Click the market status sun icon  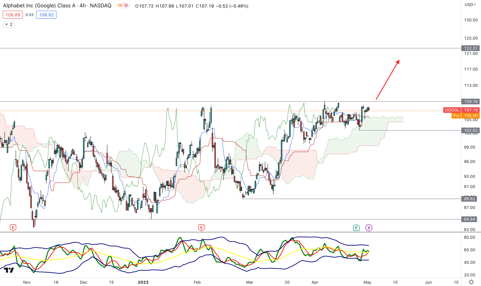coord(120,6)
